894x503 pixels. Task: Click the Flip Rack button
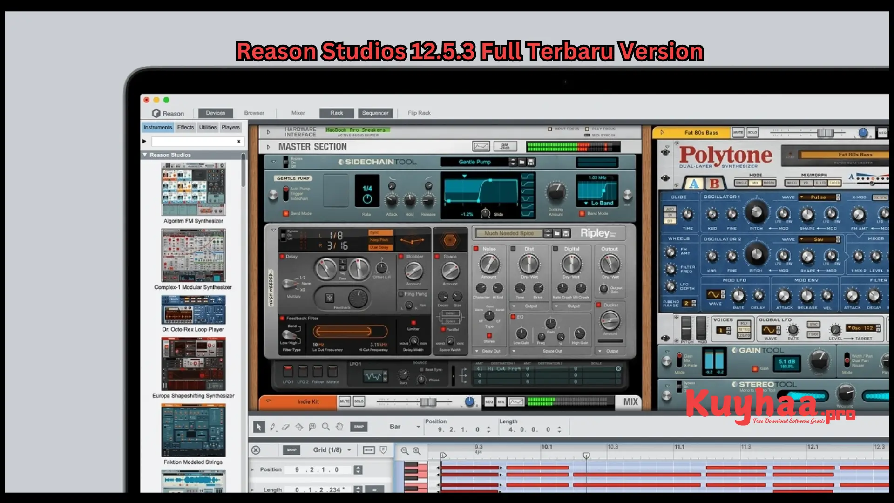[x=419, y=113]
